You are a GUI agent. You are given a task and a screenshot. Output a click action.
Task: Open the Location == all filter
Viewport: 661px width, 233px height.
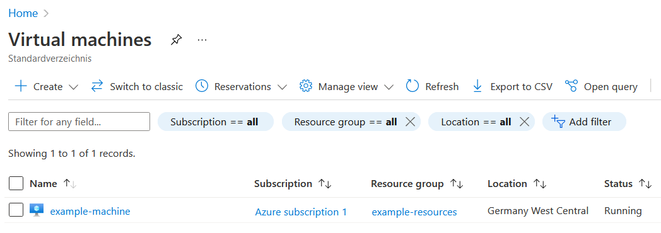coord(476,122)
